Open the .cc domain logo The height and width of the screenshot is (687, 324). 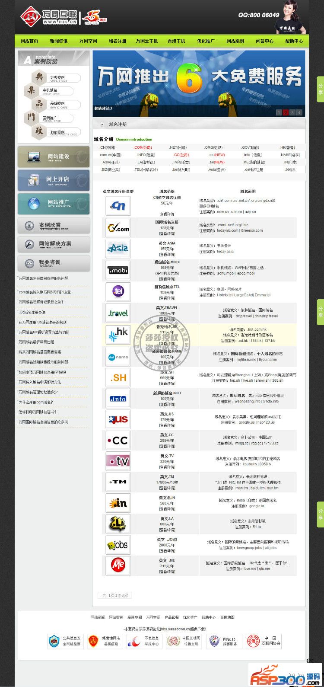point(118,440)
